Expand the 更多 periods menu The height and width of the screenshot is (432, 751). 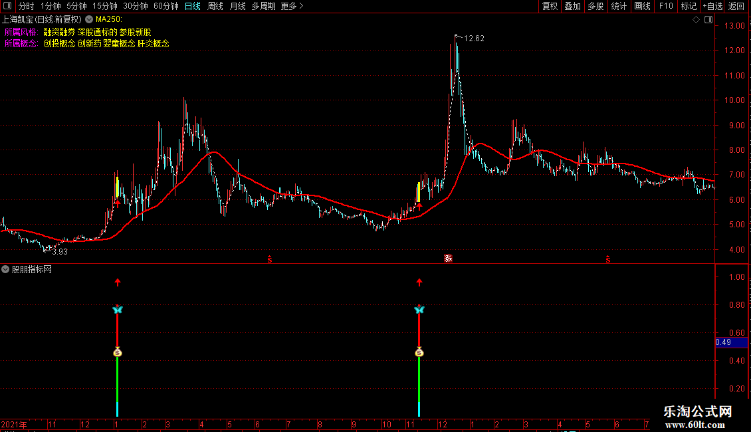point(292,6)
